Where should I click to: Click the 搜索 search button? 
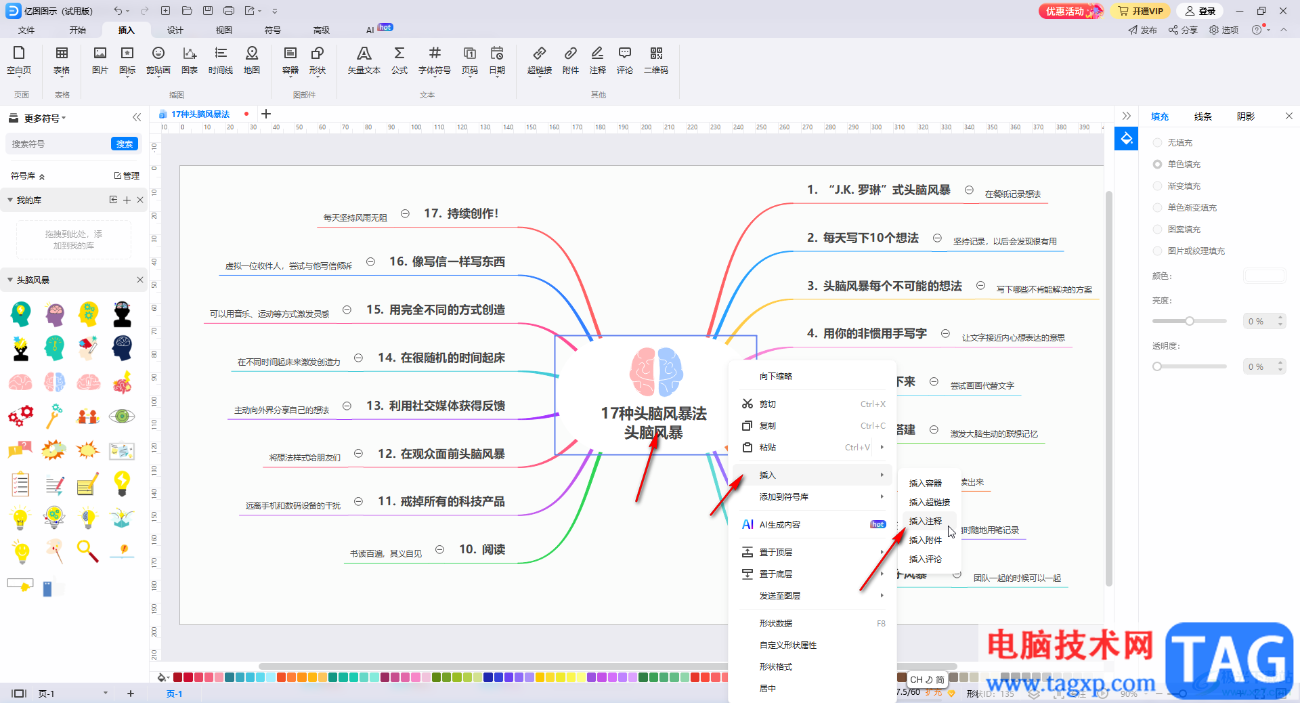pos(125,144)
